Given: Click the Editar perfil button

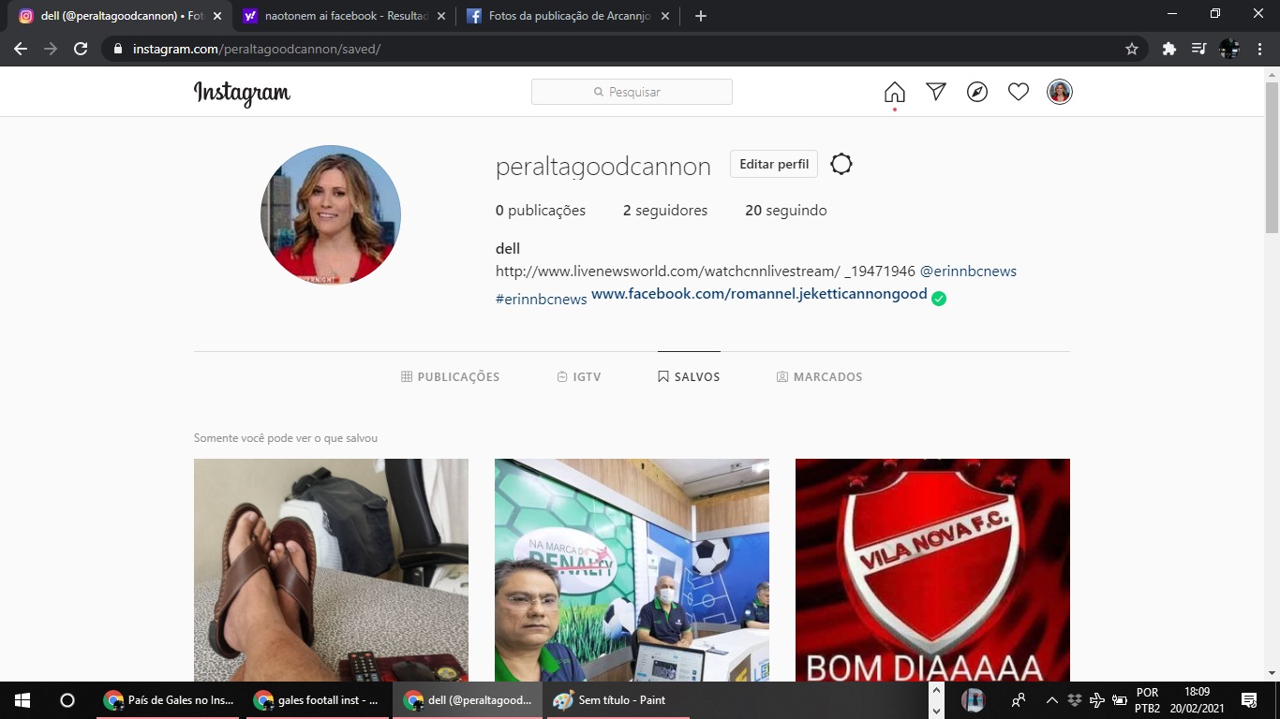Looking at the screenshot, I should pos(774,164).
